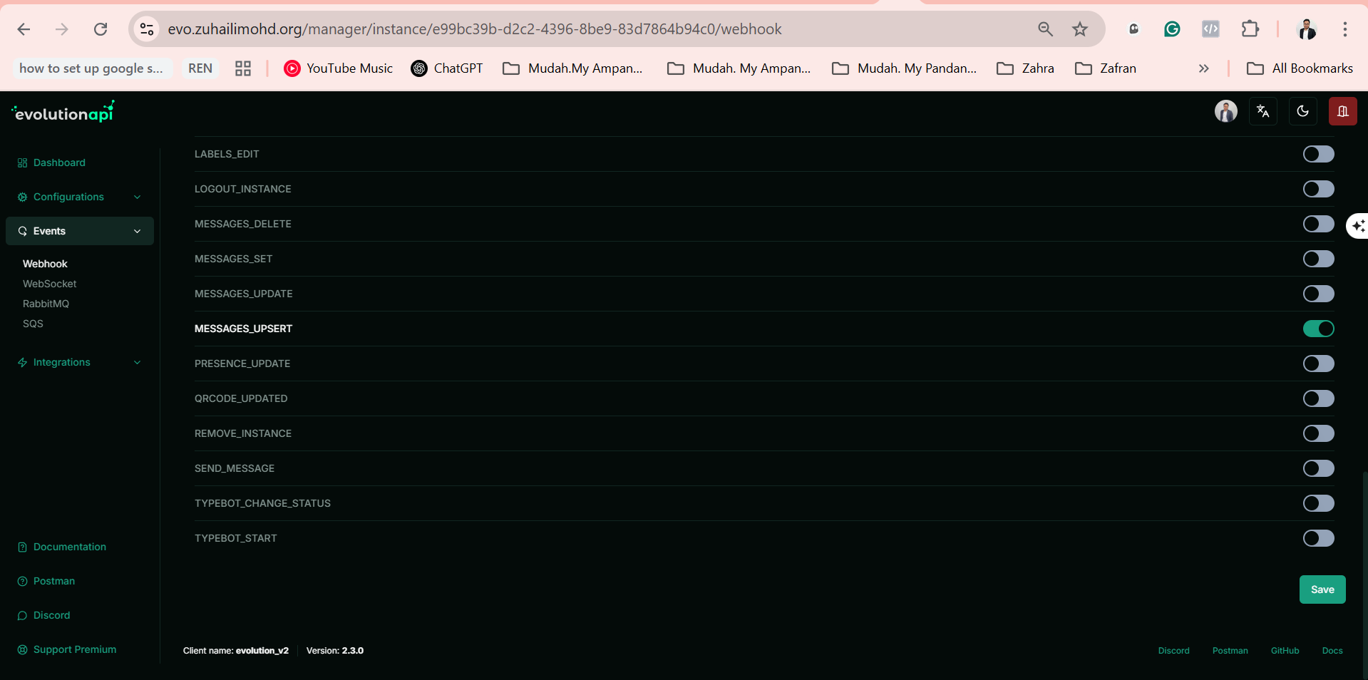Image resolution: width=1368 pixels, height=680 pixels.
Task: Open the GitHub footer link
Action: [1285, 651]
